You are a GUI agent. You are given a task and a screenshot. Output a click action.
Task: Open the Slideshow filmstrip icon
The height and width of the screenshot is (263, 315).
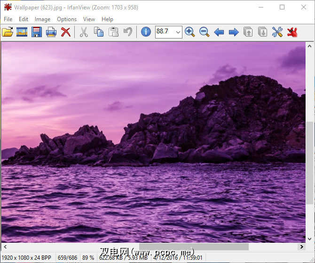tap(22, 32)
